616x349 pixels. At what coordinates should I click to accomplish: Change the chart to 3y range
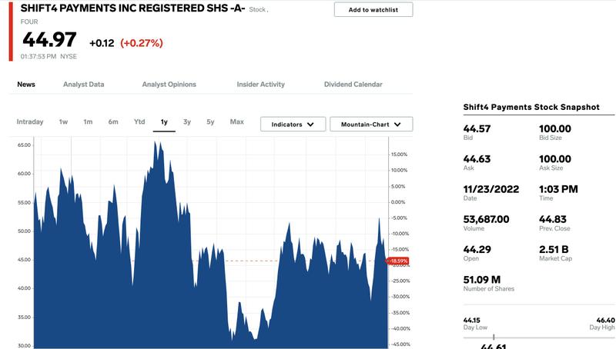coord(187,122)
